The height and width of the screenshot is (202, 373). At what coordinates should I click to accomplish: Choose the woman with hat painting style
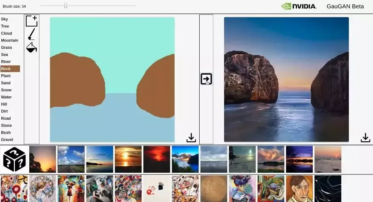click(242, 189)
